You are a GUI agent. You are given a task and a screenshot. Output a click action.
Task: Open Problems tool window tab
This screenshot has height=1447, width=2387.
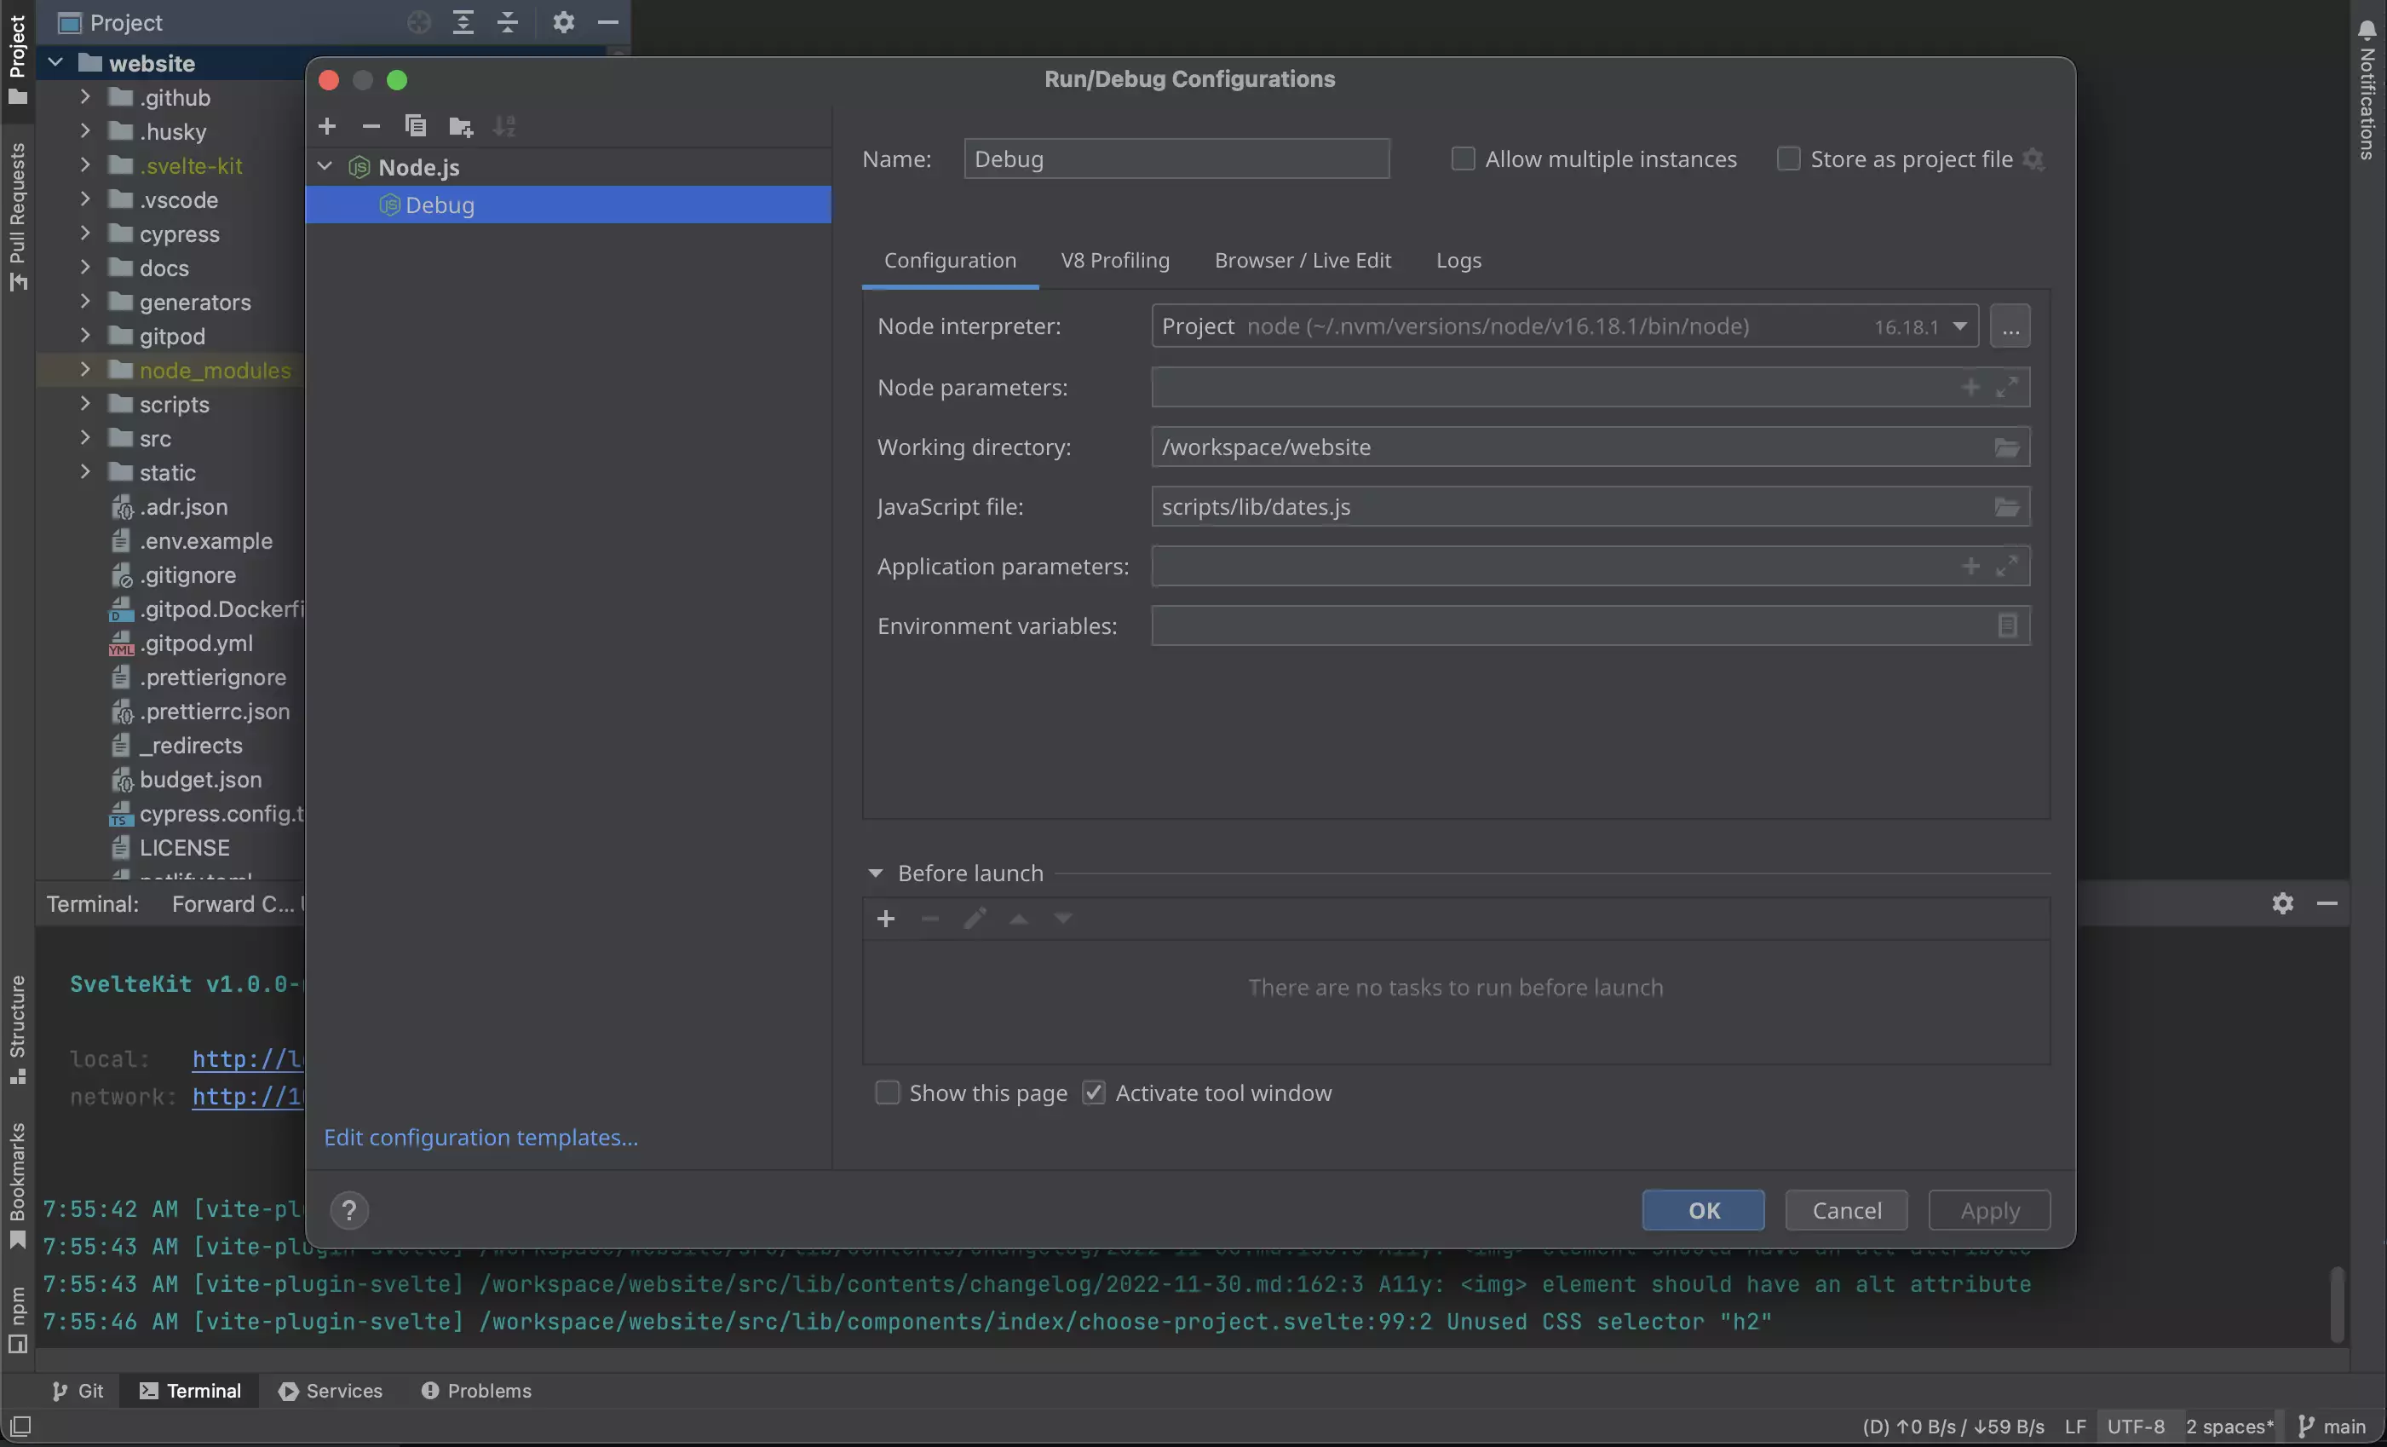click(x=475, y=1391)
